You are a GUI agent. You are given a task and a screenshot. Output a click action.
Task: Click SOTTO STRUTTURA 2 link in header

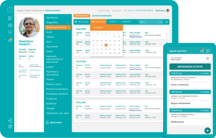[144, 10]
